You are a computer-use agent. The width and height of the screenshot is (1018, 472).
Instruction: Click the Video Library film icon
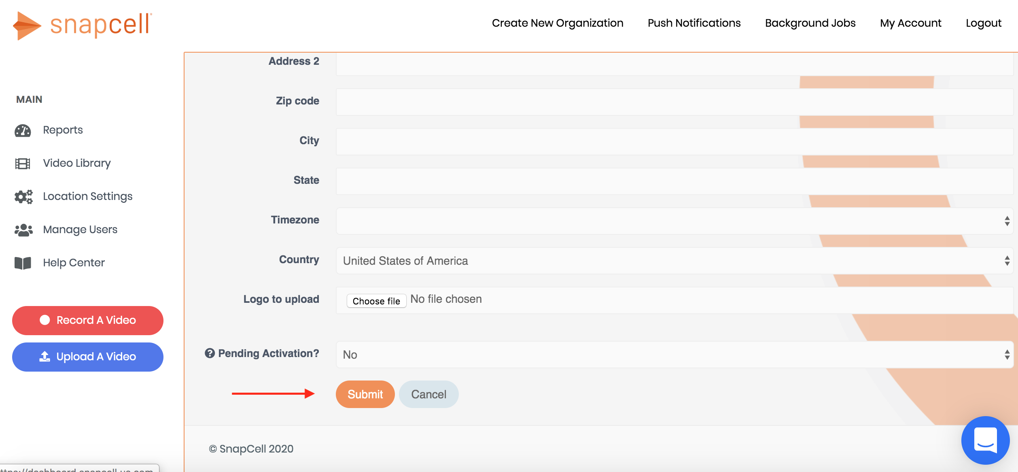[23, 164]
